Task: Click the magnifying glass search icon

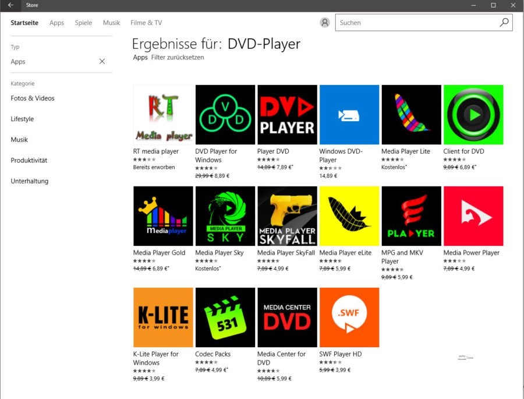Action: click(x=504, y=22)
